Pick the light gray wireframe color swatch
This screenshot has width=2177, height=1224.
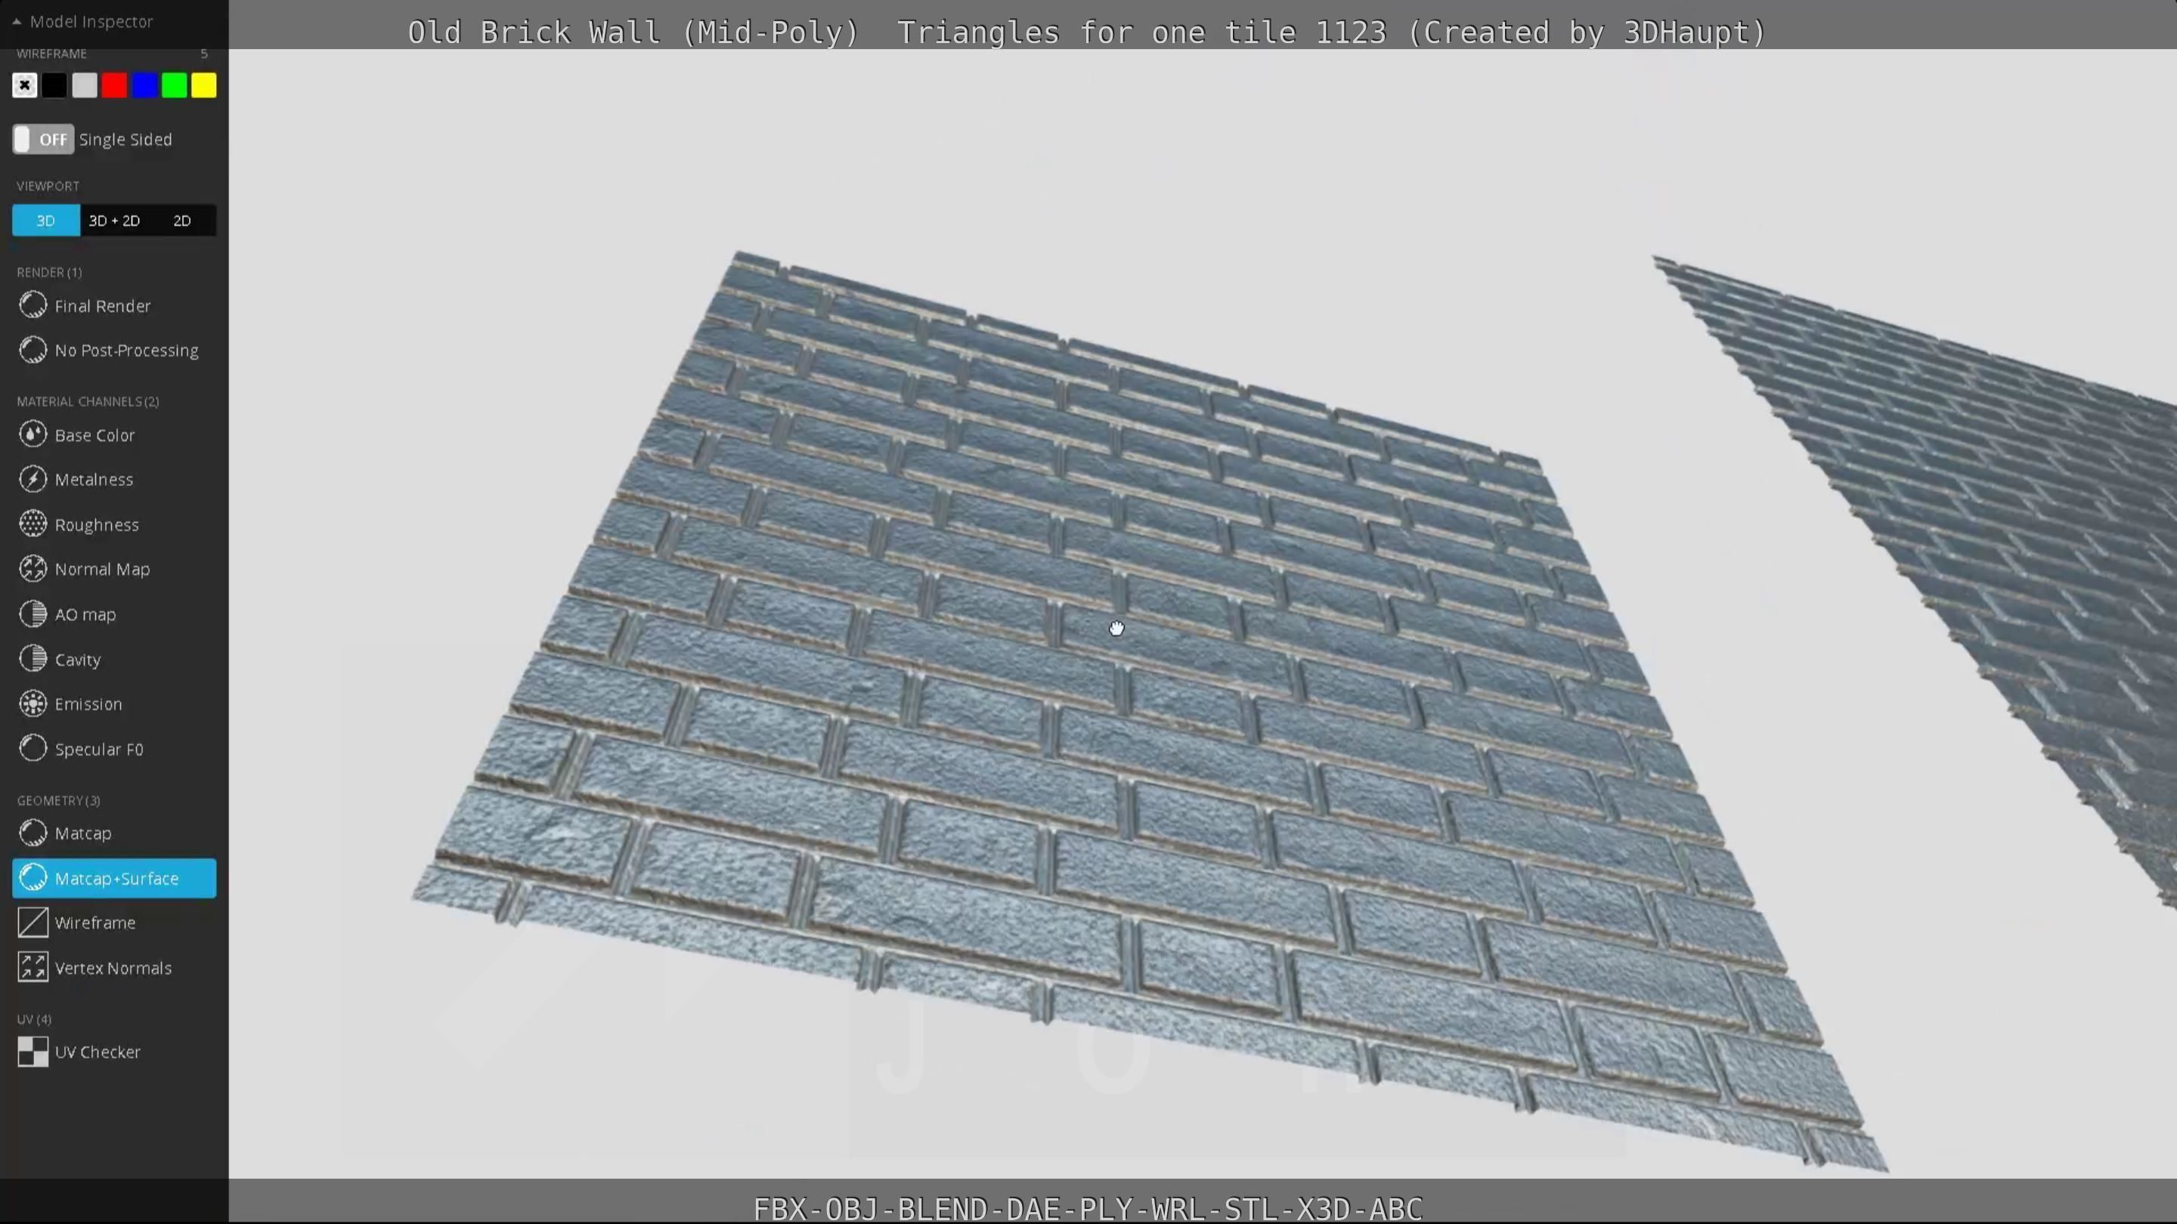point(85,85)
